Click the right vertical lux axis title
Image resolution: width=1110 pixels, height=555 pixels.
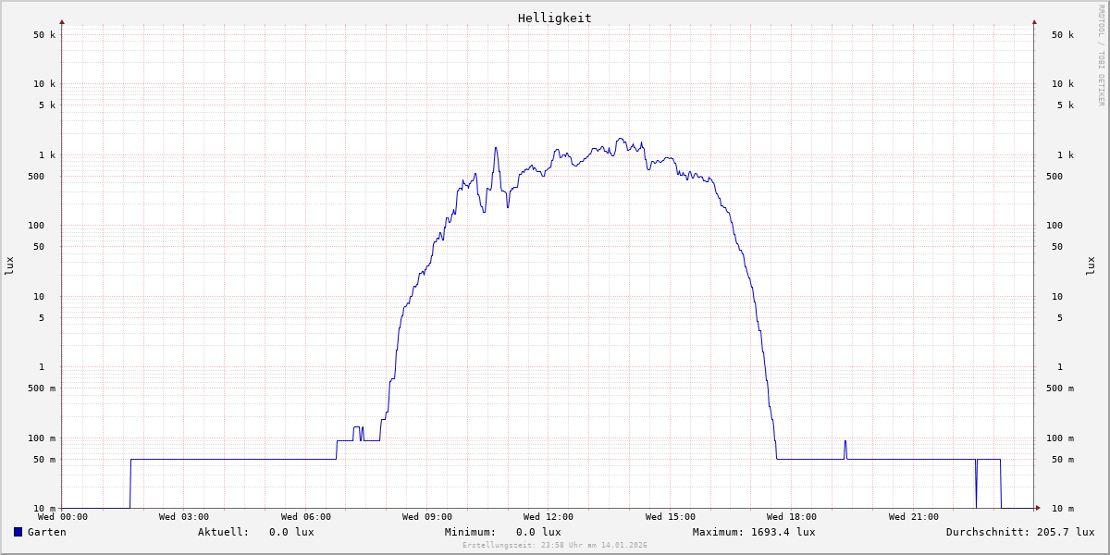click(x=1091, y=265)
